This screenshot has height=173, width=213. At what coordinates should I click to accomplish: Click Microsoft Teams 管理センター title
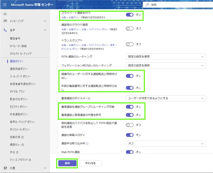pos(32,5)
